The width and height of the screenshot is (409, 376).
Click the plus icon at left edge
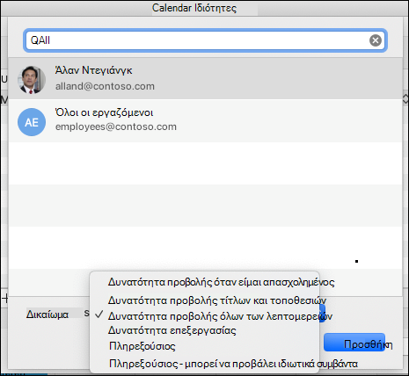click(5, 299)
